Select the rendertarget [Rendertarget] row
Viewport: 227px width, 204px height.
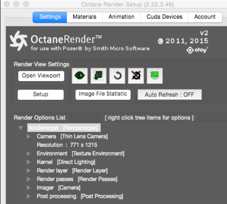click(x=64, y=128)
